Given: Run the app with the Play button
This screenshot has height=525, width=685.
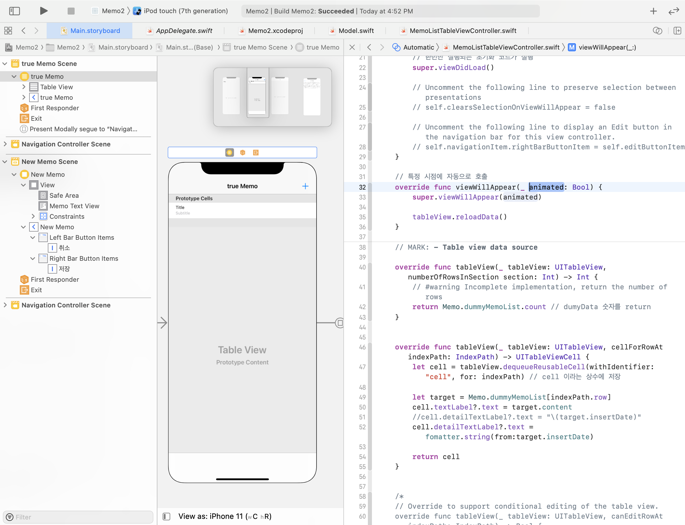Looking at the screenshot, I should pos(44,11).
